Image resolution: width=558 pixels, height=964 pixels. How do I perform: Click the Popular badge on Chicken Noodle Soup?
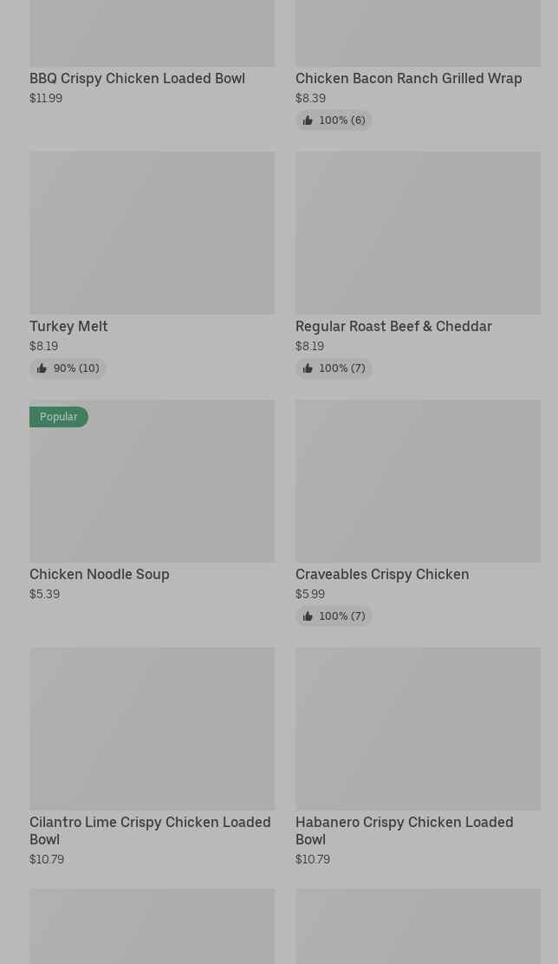[59, 417]
